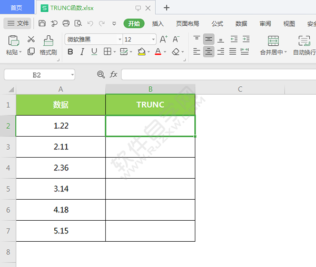This screenshot has width=316, height=267.
Task: Select row 7 header
Action: (8, 231)
